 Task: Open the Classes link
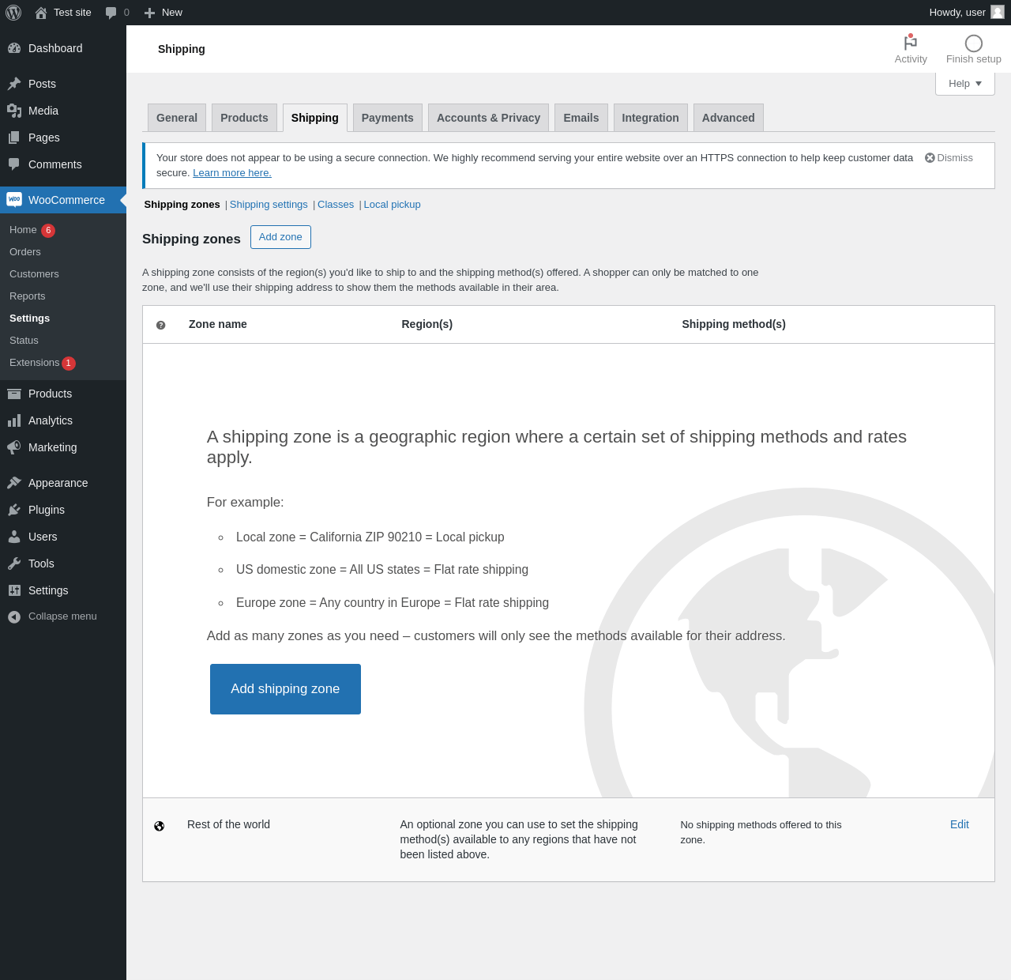(336, 205)
